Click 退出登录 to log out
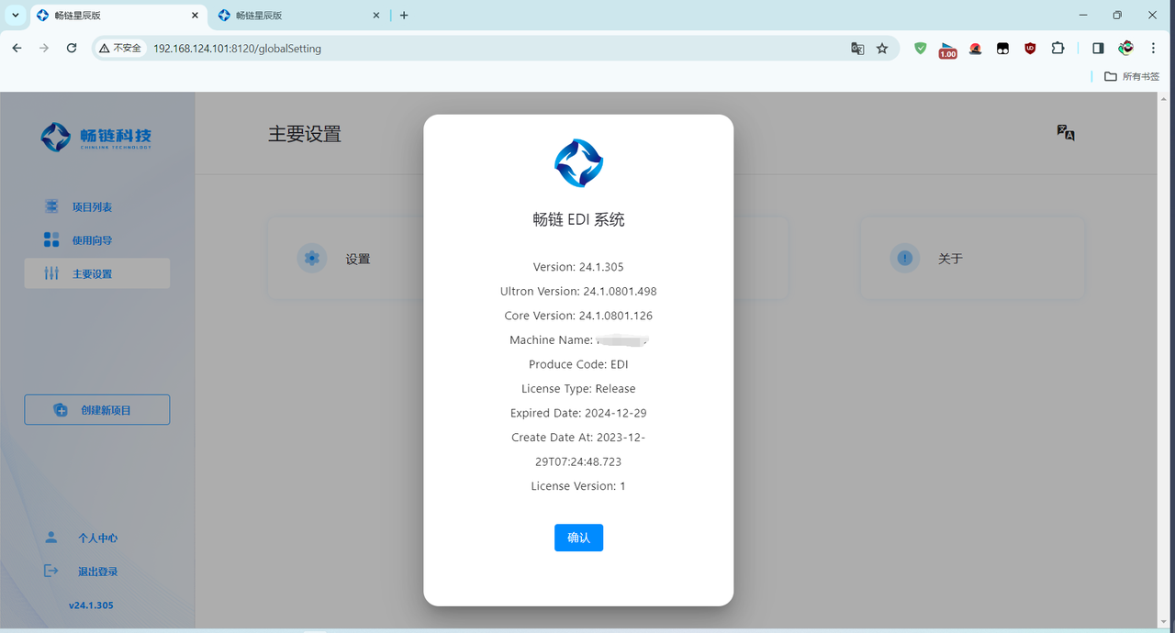1175x633 pixels. (96, 572)
